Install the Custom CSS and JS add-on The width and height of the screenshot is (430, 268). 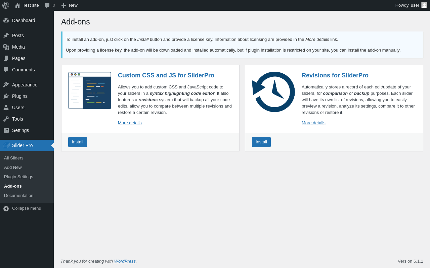pyautogui.click(x=78, y=142)
